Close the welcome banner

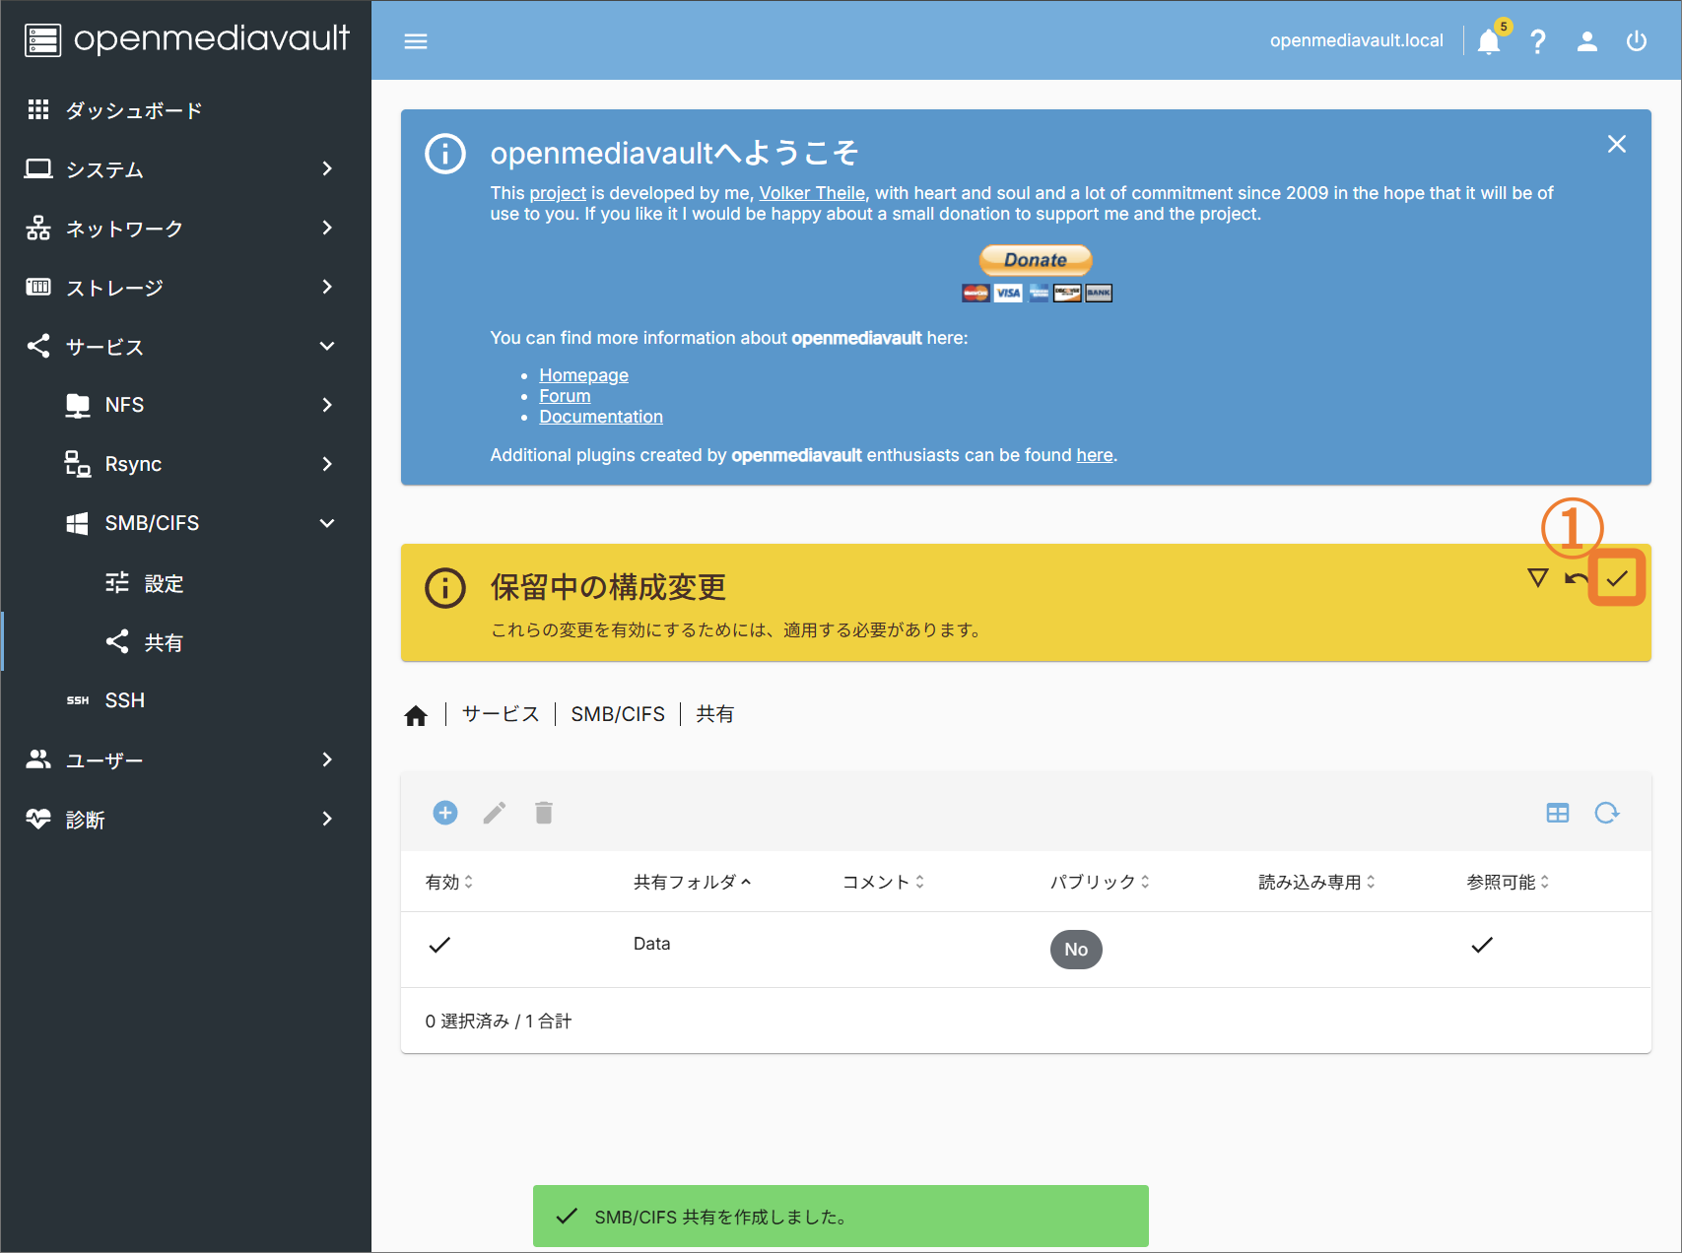point(1617,144)
